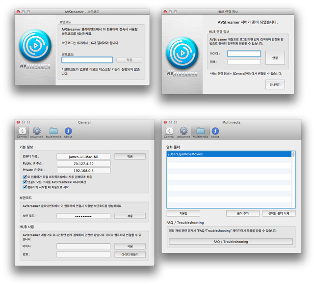314x284 pixels.
Task: Click AVStreamer logo in 보안코드 window
Action: tap(35, 45)
